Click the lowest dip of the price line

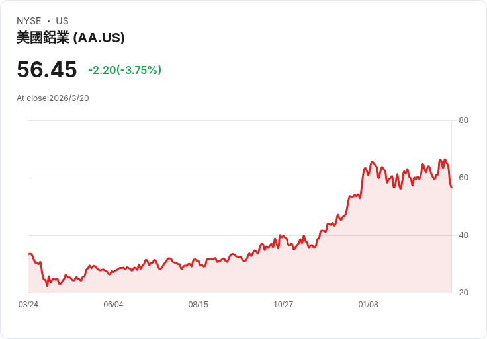47,285
